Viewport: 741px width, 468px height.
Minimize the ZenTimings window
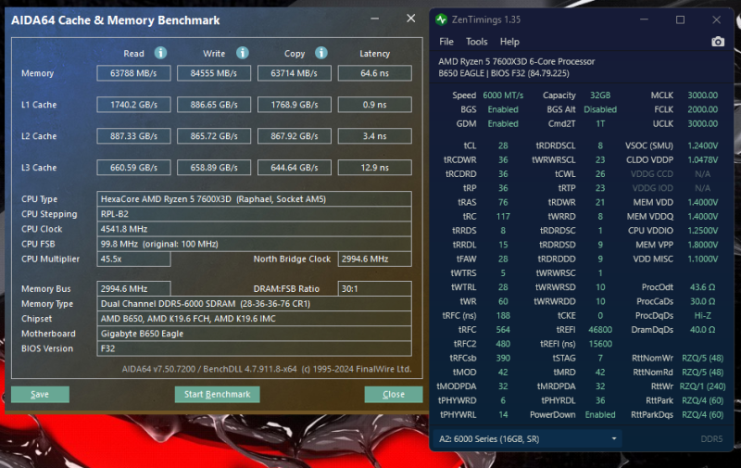point(644,19)
